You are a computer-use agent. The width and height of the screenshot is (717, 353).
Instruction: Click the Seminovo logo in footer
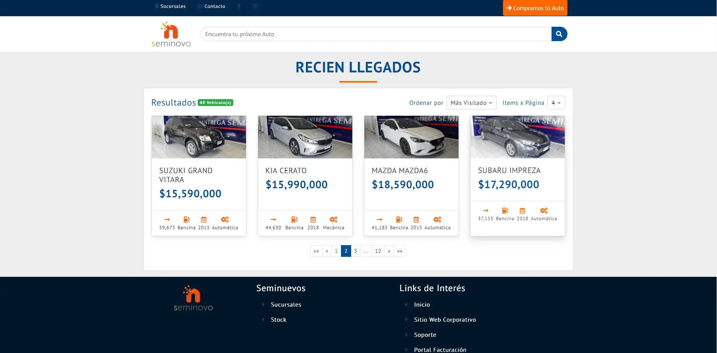pos(193,298)
